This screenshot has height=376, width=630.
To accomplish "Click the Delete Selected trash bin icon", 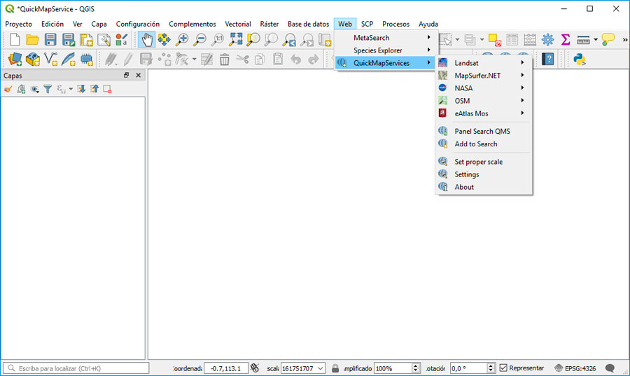I will click(224, 60).
